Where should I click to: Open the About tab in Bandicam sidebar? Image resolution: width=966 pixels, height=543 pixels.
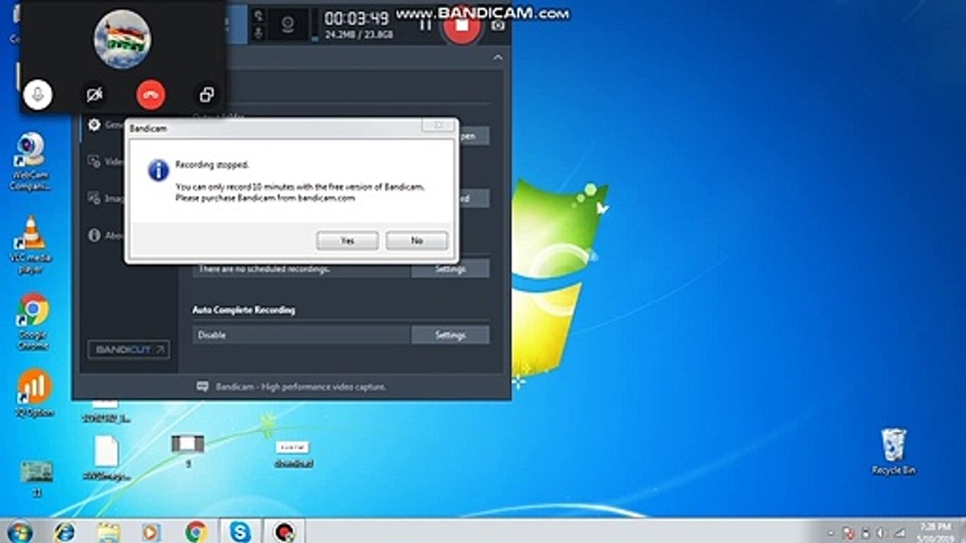tap(104, 235)
